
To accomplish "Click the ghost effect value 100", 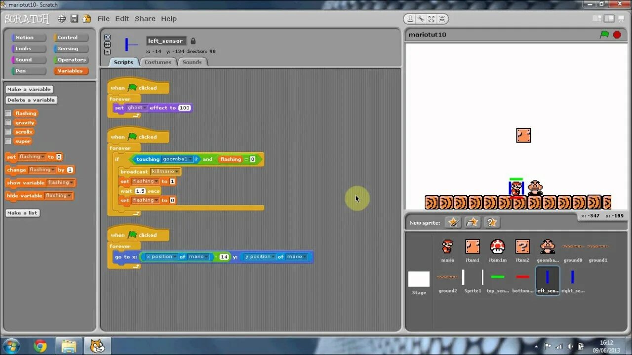I will pos(184,108).
